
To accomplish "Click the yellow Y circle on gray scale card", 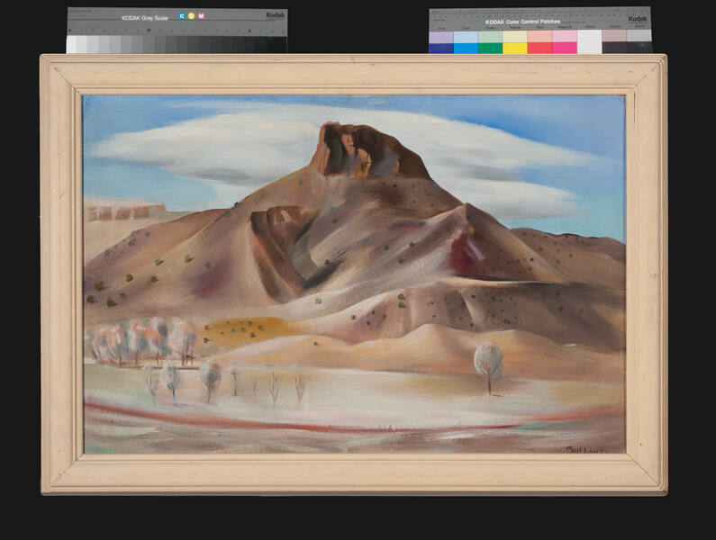I will coord(191,16).
